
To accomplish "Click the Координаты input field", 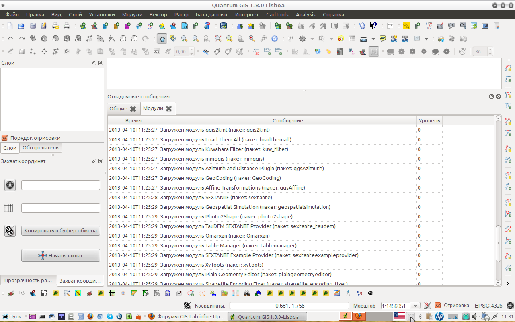I will (289, 306).
